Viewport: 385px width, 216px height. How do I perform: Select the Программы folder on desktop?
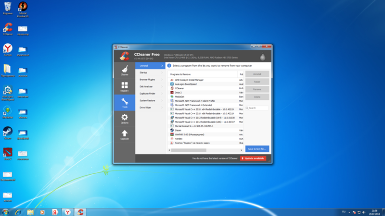[8, 71]
